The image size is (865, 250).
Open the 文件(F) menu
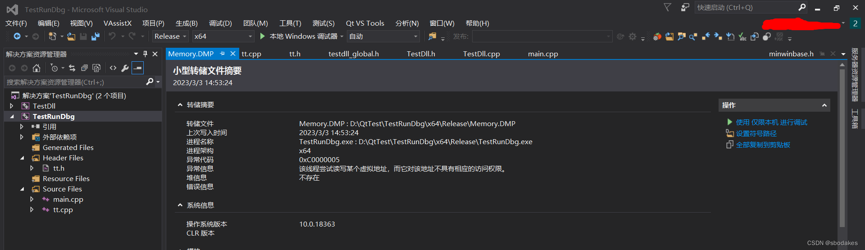pos(16,23)
